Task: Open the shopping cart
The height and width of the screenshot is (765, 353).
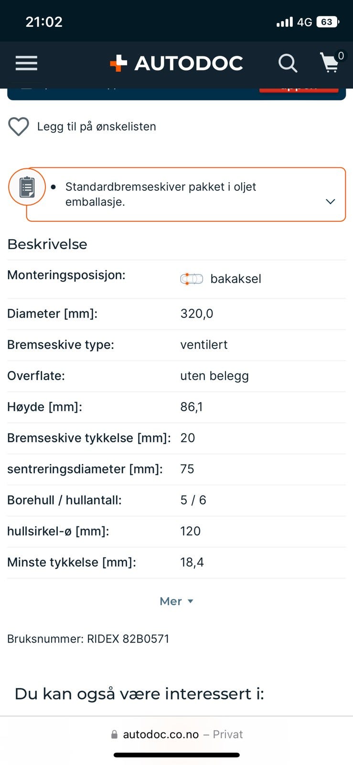Action: coord(330,63)
